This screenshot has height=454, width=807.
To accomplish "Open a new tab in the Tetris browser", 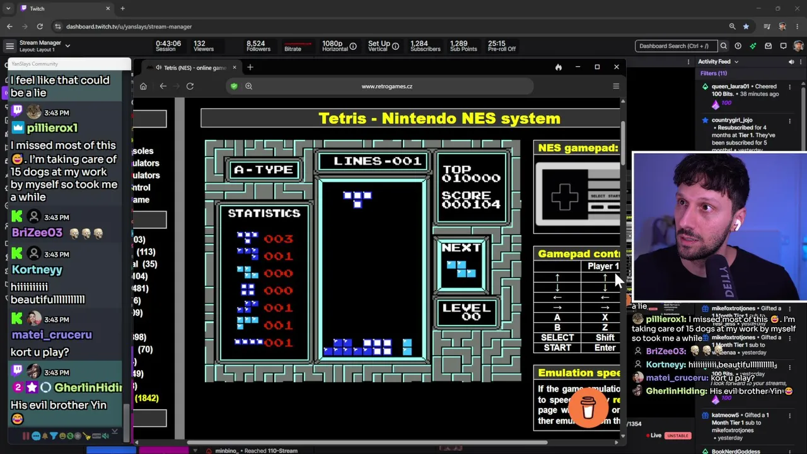I will [250, 67].
